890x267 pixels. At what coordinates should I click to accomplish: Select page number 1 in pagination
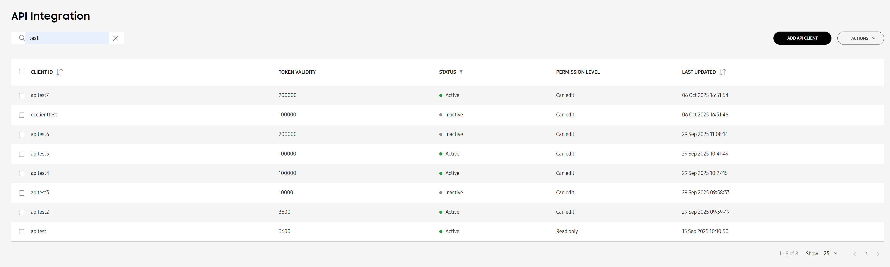[866, 253]
